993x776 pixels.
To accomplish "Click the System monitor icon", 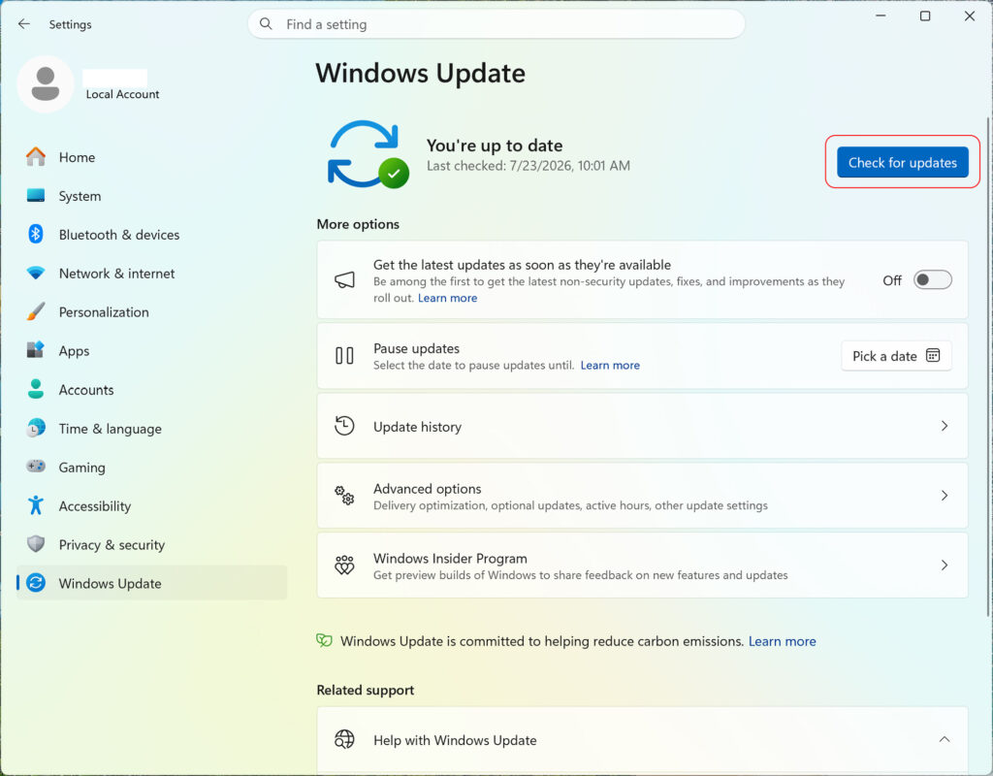I will point(36,196).
